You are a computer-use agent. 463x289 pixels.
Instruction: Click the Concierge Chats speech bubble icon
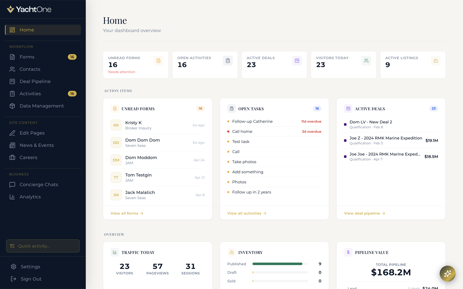tap(12, 185)
